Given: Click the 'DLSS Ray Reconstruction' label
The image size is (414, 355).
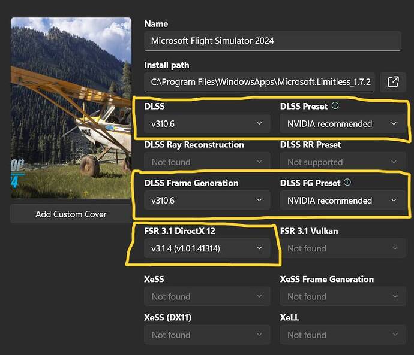Looking at the screenshot, I should coord(194,145).
